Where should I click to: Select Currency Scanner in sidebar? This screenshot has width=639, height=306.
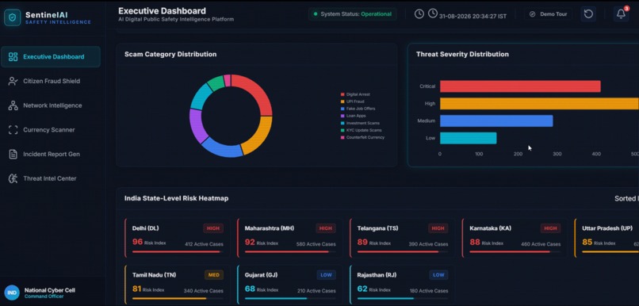tap(51, 130)
